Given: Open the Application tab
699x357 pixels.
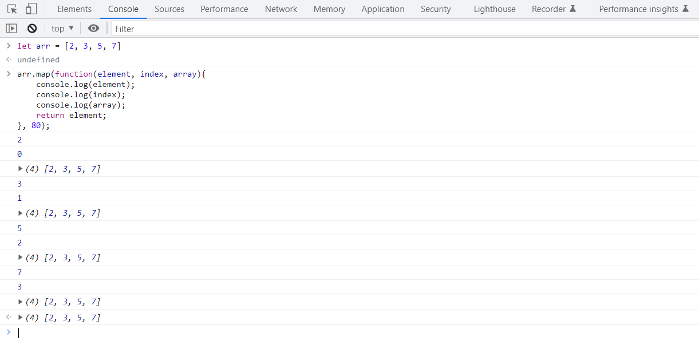Looking at the screenshot, I should (383, 9).
